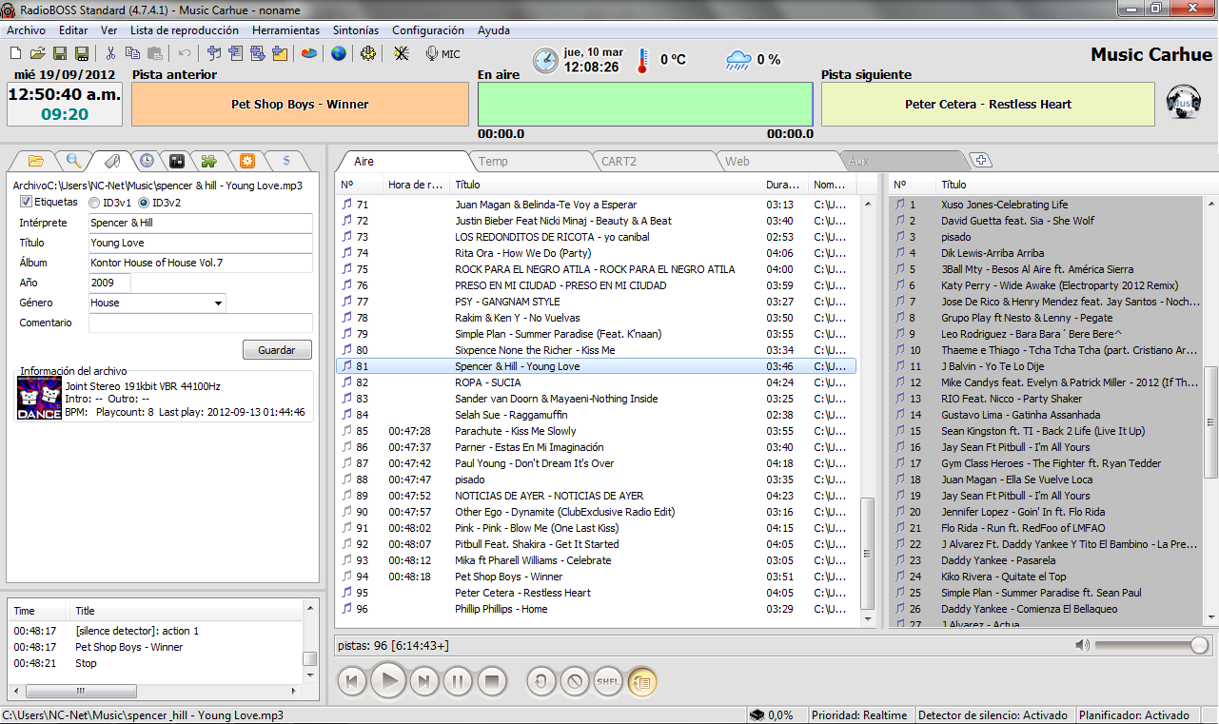Copy selected tracks using the copy icon
The image size is (1219, 724).
(132, 54)
